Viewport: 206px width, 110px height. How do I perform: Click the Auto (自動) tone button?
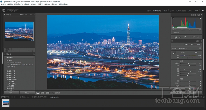(186, 44)
